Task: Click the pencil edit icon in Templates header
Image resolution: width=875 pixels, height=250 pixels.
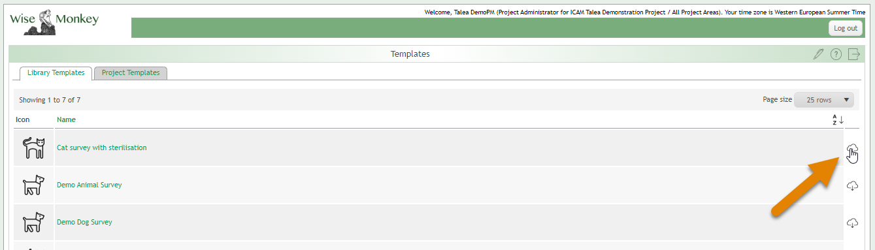Action: [818, 54]
